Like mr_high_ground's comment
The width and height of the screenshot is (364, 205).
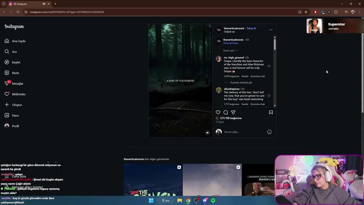(x=269, y=66)
